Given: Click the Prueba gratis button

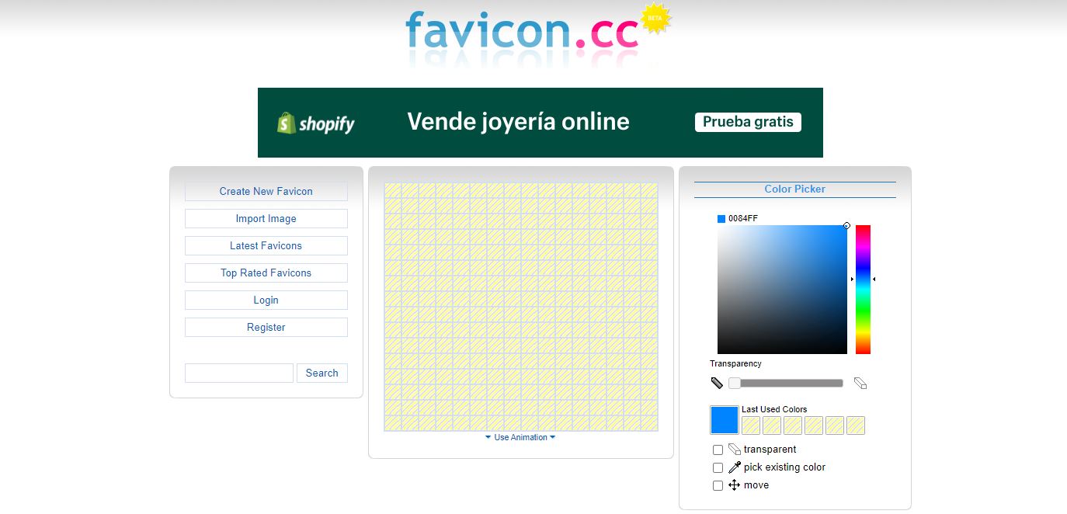Looking at the screenshot, I should (747, 122).
